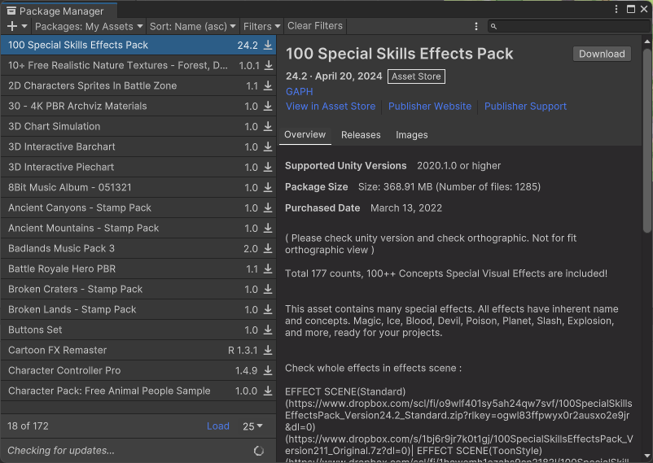Open the Packages: My Assets dropdown
Screen dimensions: 653x463
[x=89, y=27]
